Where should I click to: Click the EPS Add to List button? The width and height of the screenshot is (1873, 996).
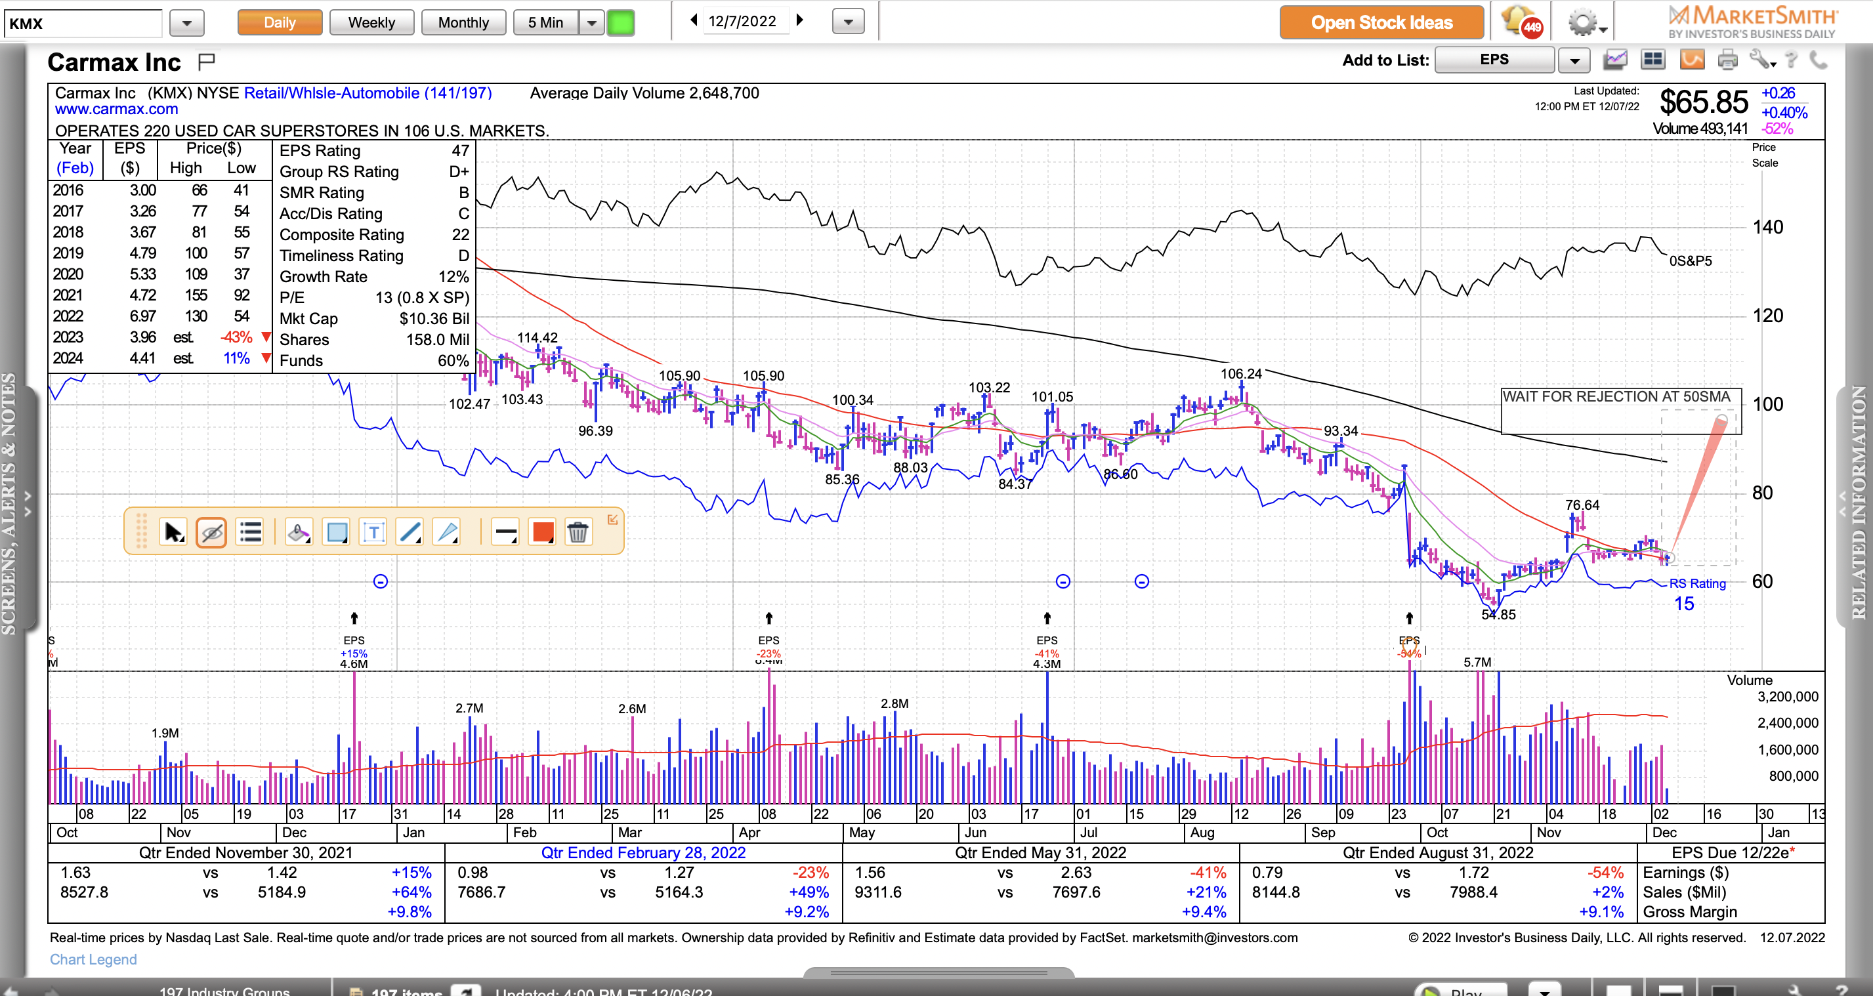(x=1495, y=60)
